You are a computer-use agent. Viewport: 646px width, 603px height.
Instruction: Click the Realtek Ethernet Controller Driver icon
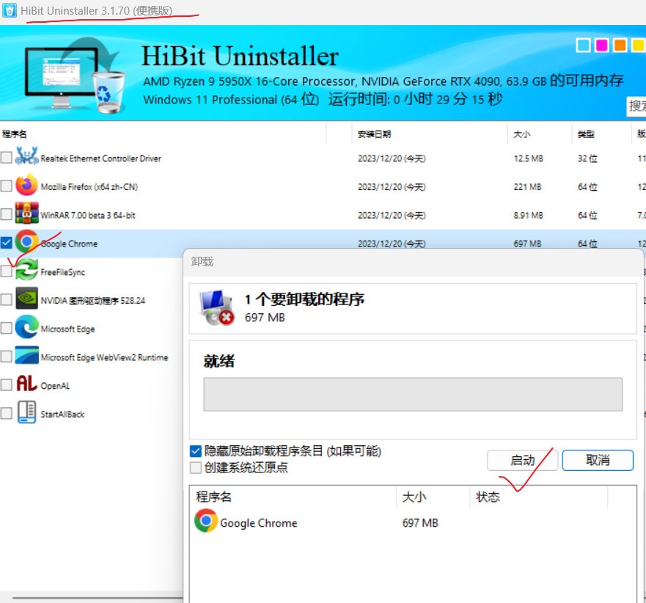pyautogui.click(x=27, y=157)
